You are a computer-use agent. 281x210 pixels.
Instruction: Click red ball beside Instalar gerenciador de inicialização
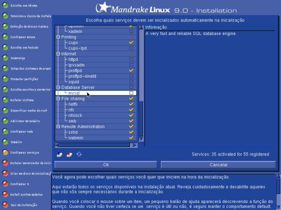pos(5,163)
